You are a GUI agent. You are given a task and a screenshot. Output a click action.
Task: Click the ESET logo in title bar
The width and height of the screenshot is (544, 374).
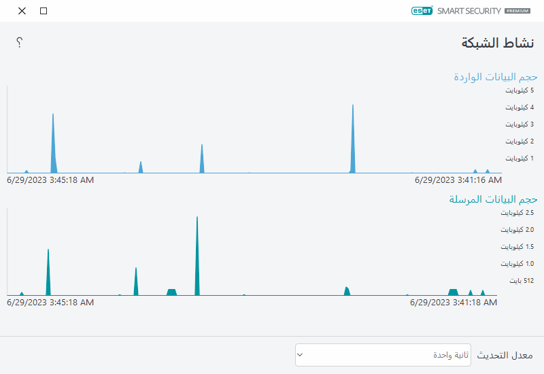(x=422, y=11)
